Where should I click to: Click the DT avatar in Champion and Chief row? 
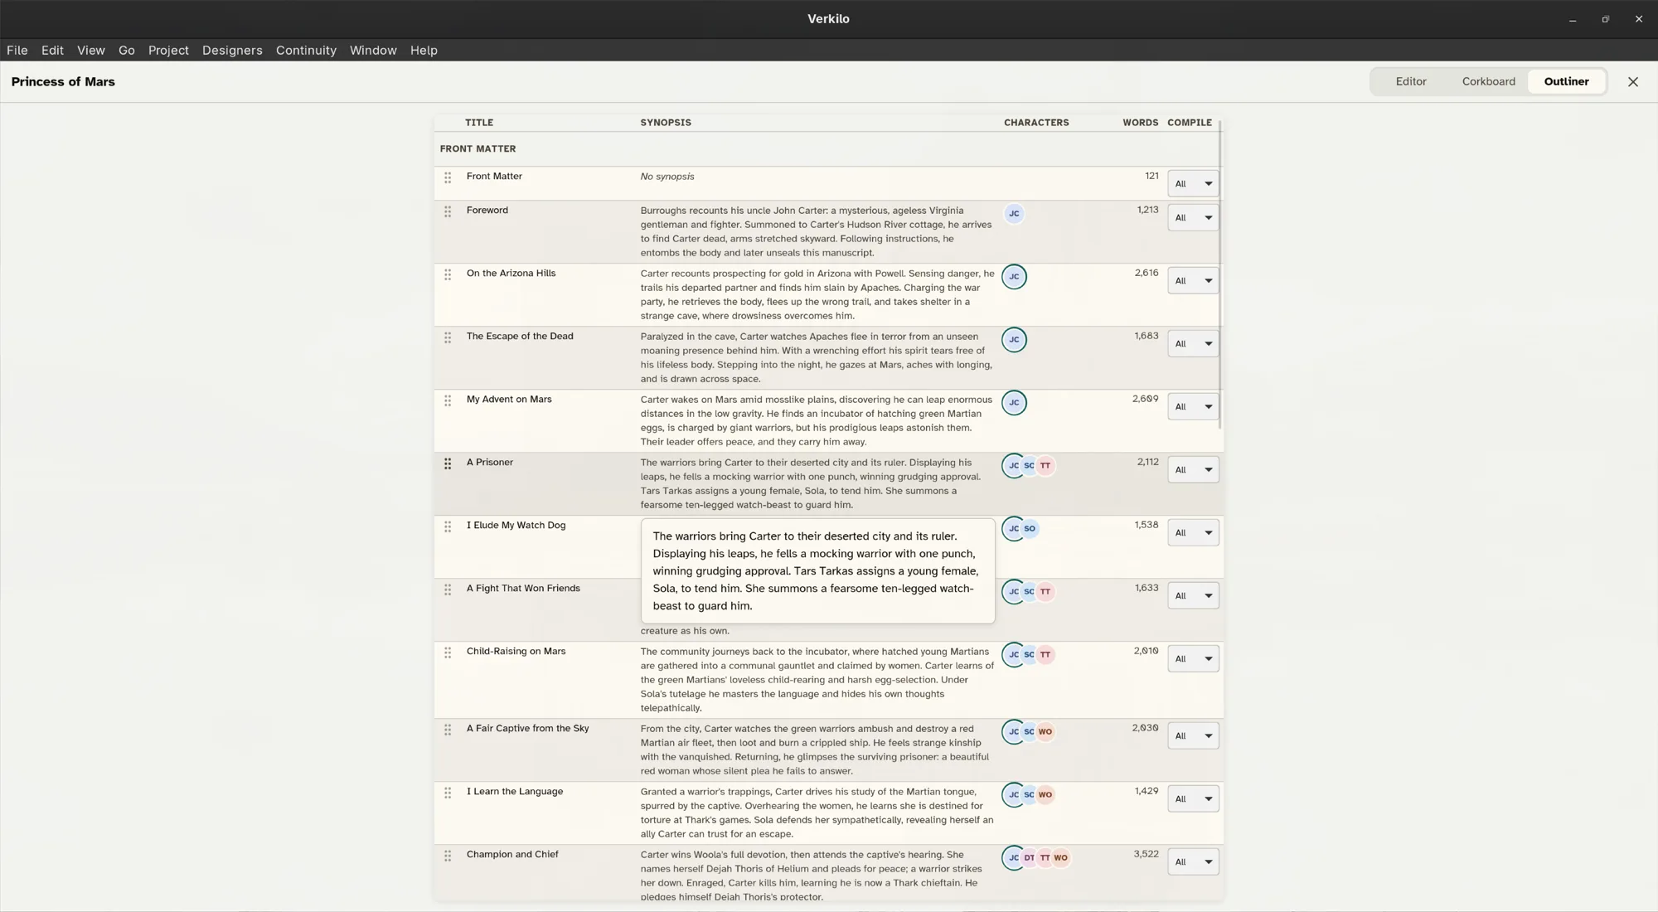(1030, 858)
